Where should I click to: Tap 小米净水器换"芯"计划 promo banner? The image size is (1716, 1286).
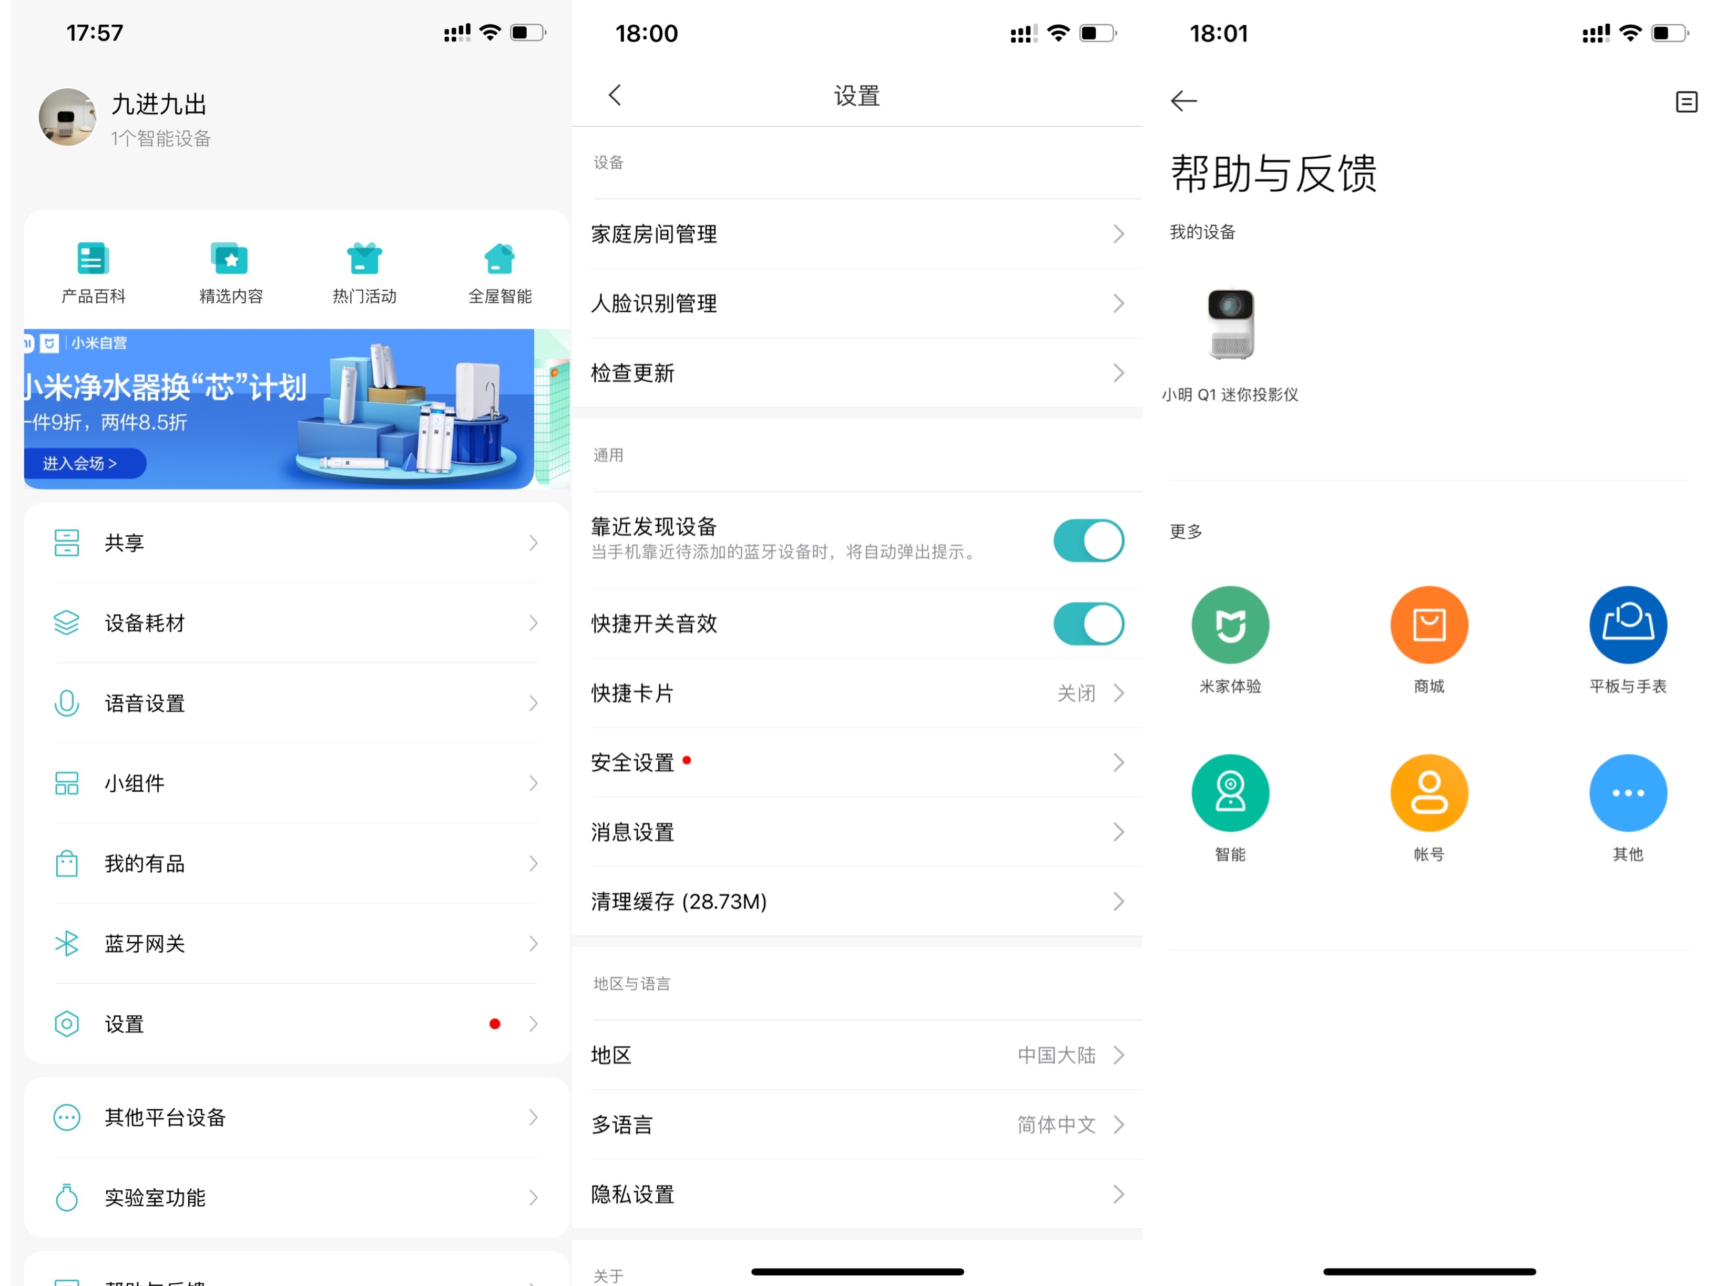pos(279,409)
